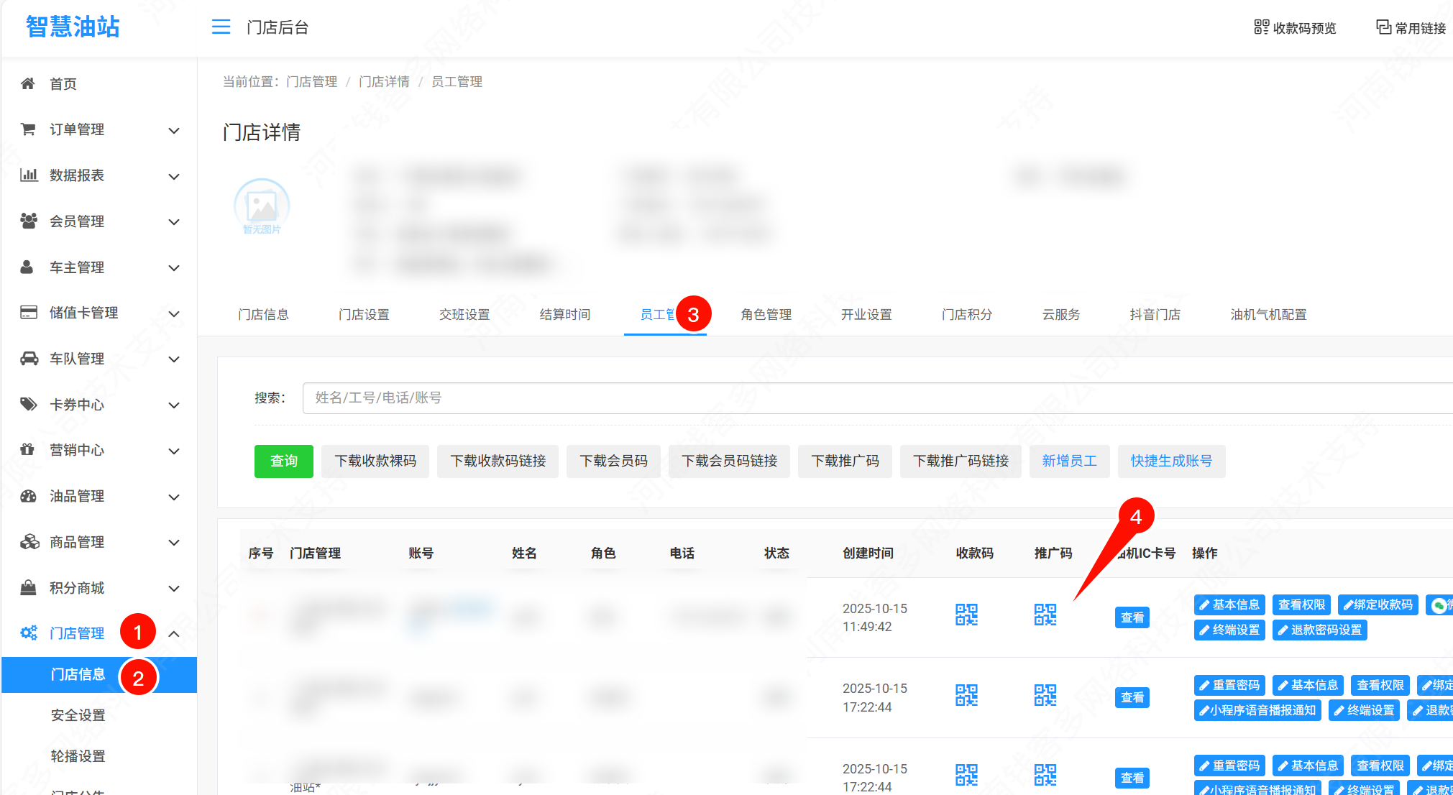This screenshot has width=1453, height=795.
Task: Open the 门店设置 tab
Action: click(x=364, y=314)
